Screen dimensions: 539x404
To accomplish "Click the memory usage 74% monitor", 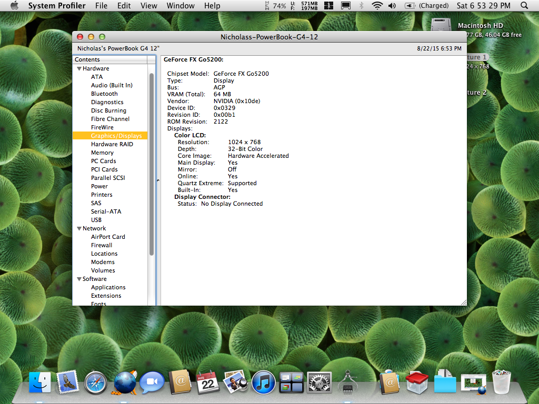I will click(276, 5).
